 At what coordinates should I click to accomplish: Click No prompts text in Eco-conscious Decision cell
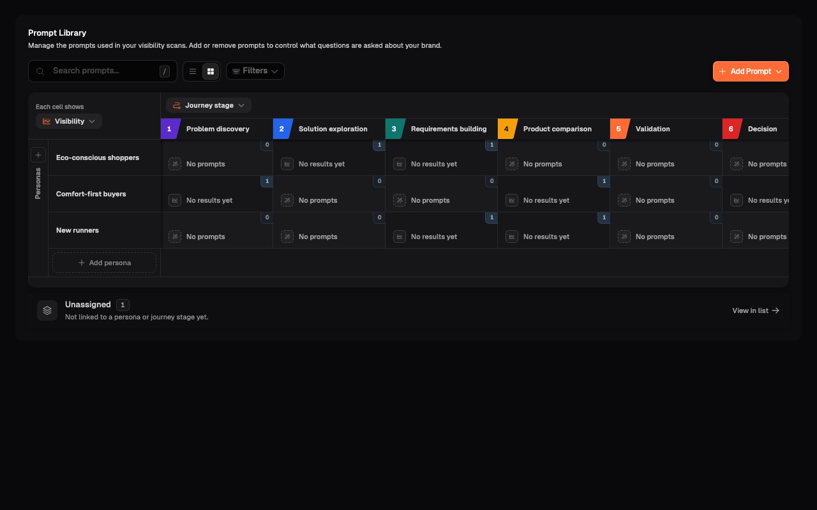767,164
